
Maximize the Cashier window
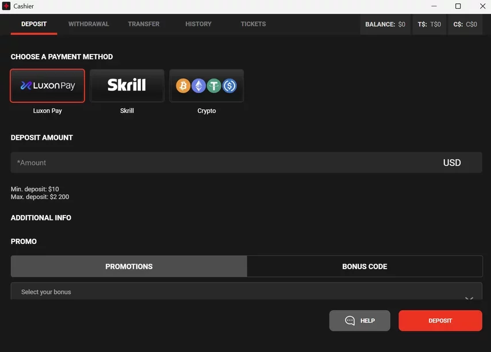[458, 6]
